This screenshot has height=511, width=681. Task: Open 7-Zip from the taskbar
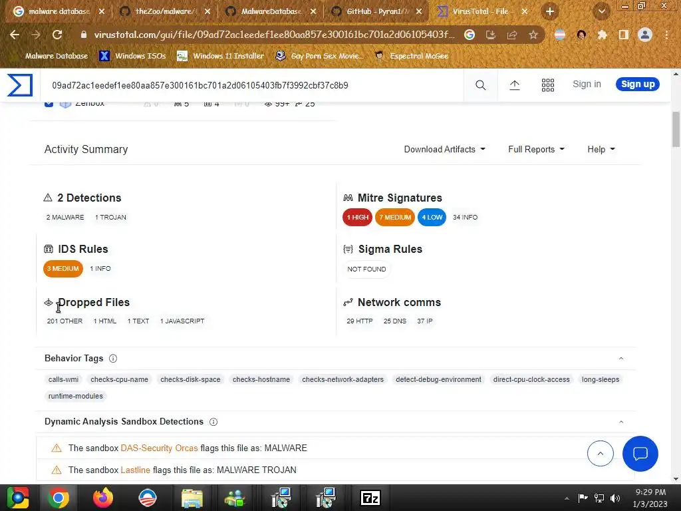[370, 498]
